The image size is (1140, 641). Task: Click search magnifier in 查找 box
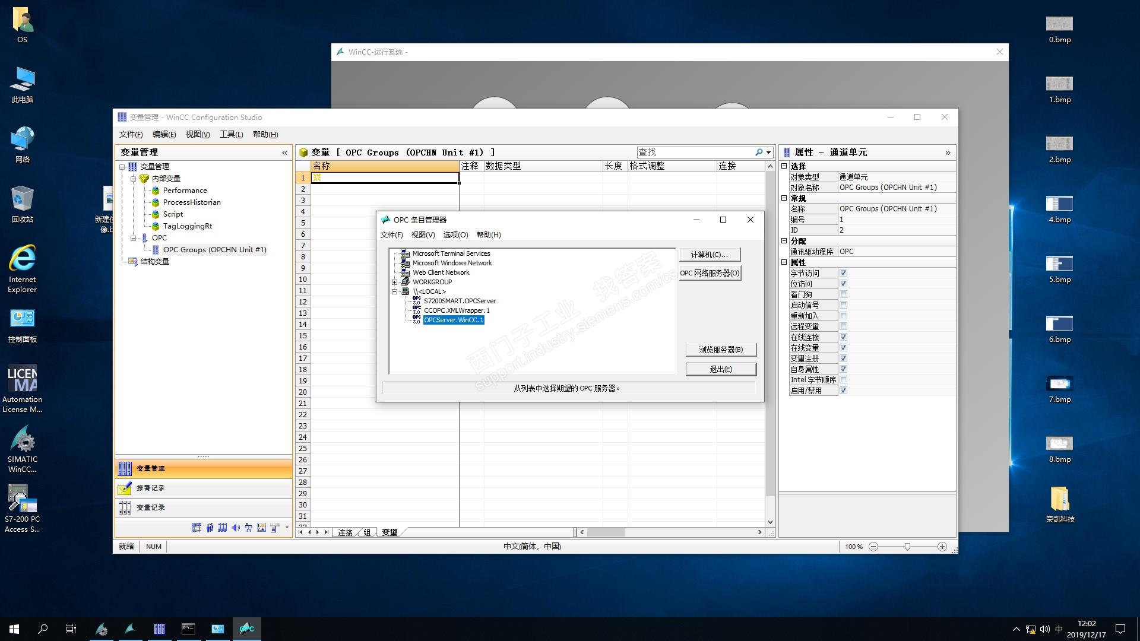pos(759,153)
